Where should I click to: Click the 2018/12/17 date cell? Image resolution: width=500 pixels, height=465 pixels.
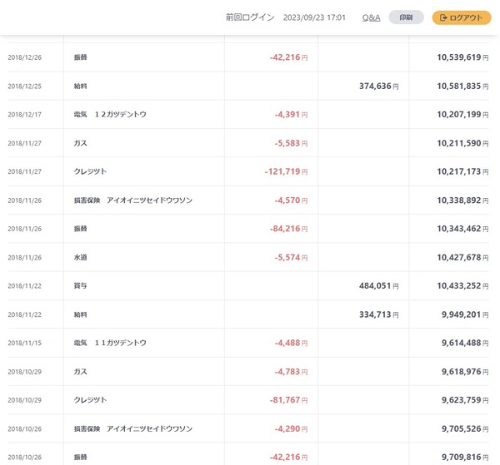coord(24,114)
